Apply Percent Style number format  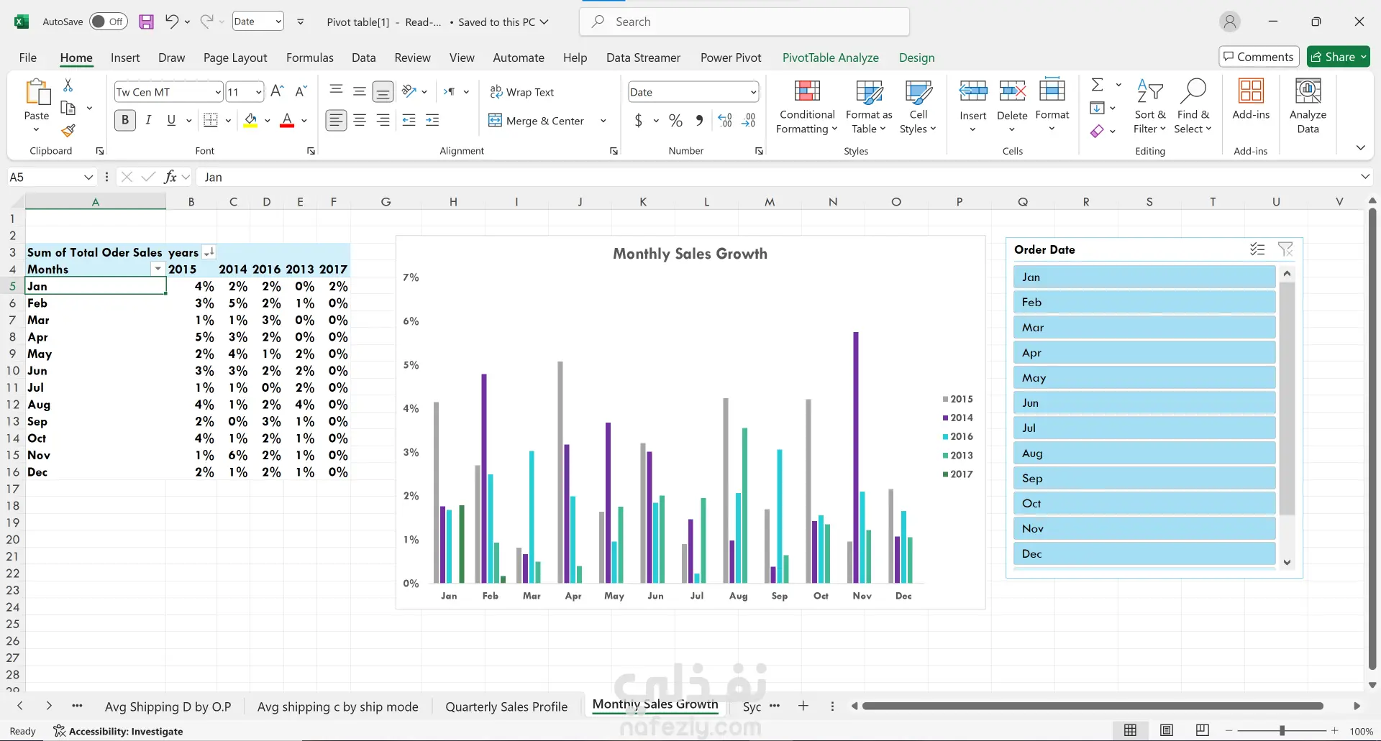[x=675, y=121]
